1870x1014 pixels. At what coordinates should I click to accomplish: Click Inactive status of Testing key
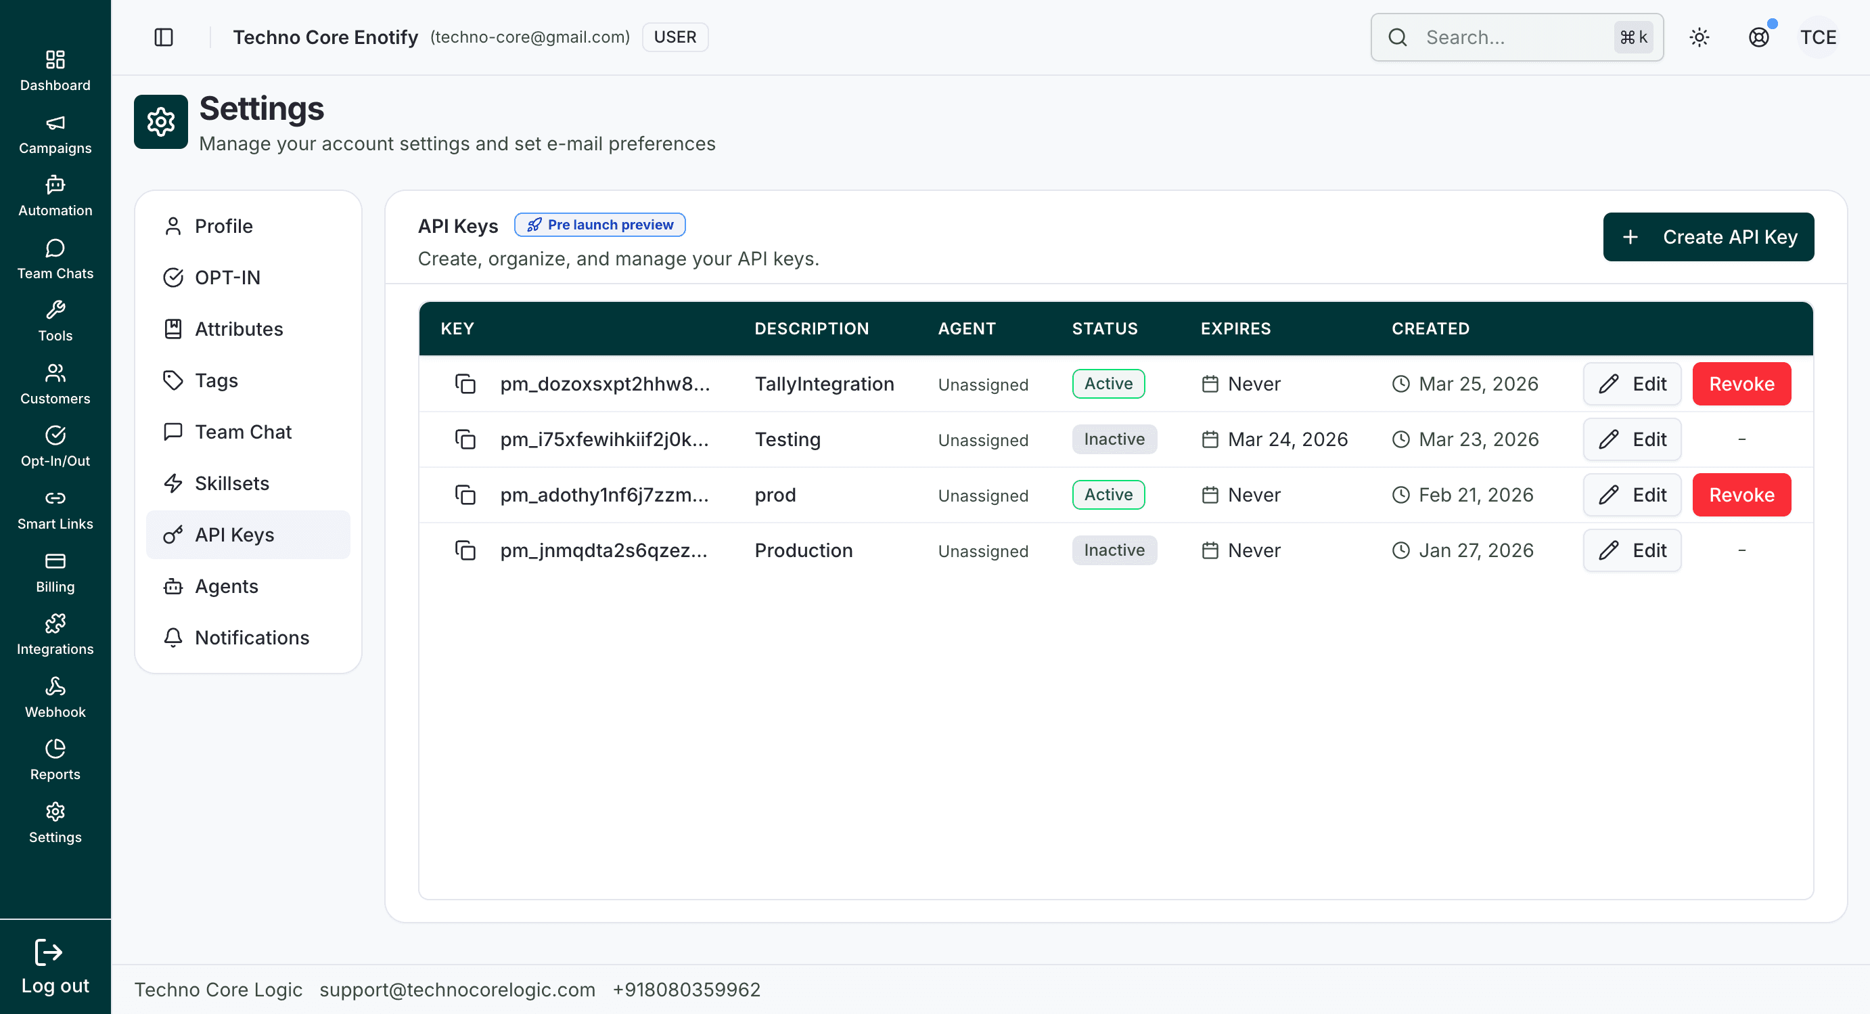(1114, 439)
